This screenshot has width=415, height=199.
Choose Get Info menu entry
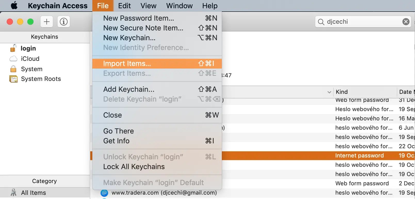[x=157, y=141]
